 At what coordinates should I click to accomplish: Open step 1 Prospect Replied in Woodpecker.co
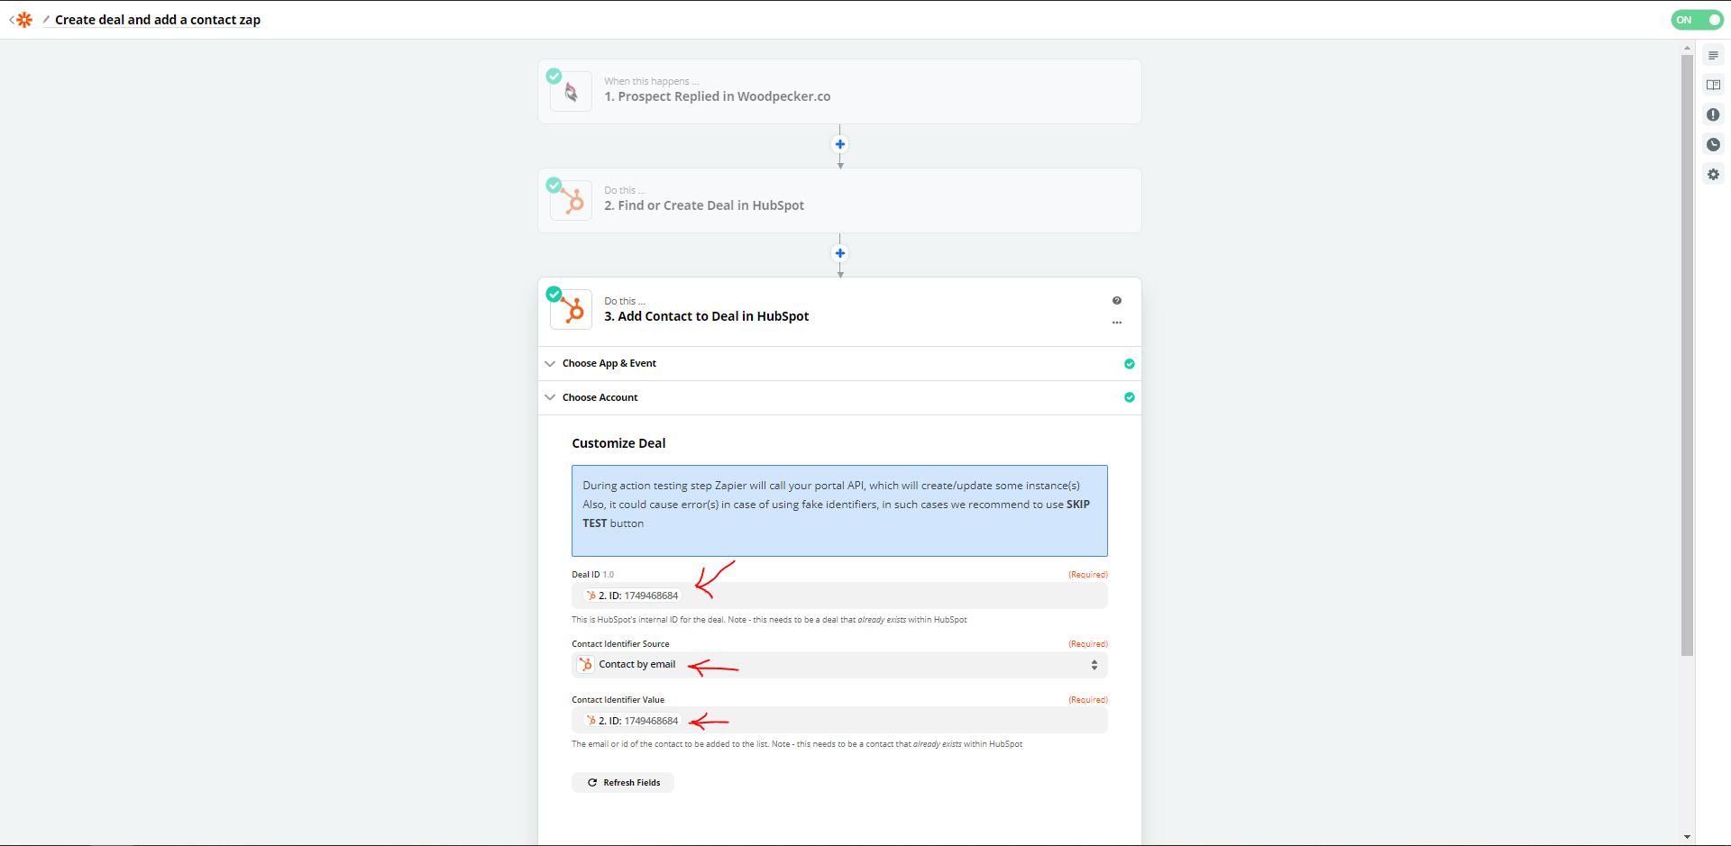pos(839,92)
